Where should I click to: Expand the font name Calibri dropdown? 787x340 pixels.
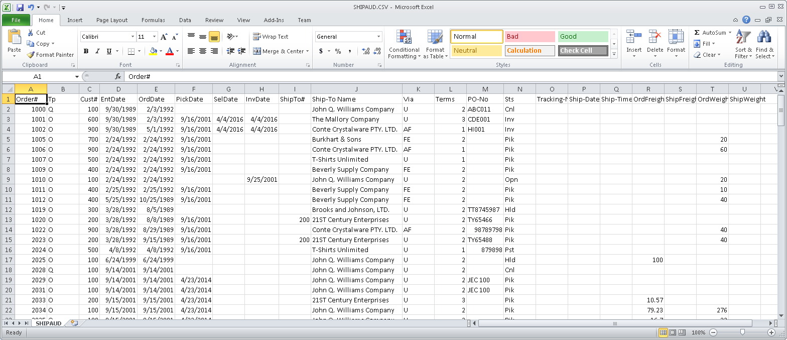coord(133,37)
